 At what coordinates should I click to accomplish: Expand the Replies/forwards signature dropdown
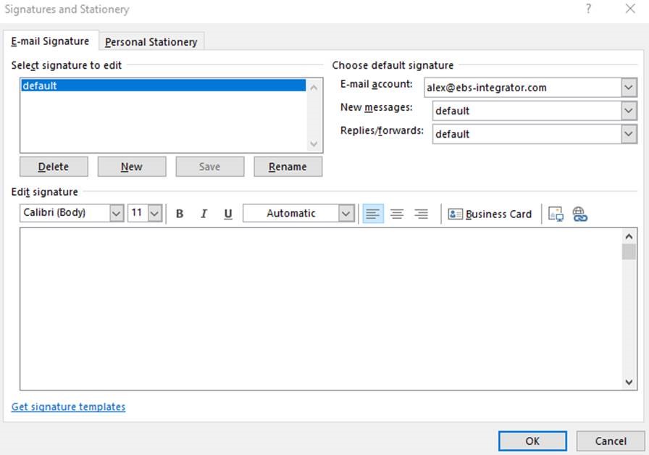point(628,134)
